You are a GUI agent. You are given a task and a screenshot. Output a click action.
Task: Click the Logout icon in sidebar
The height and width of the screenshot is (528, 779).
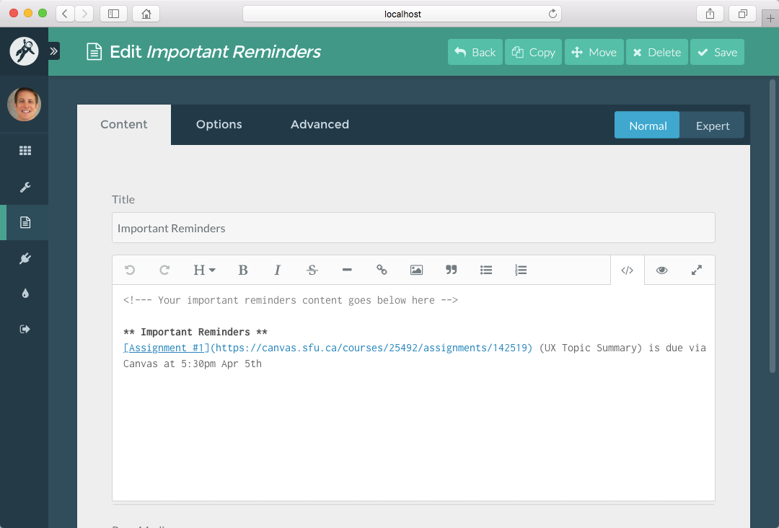tap(25, 329)
